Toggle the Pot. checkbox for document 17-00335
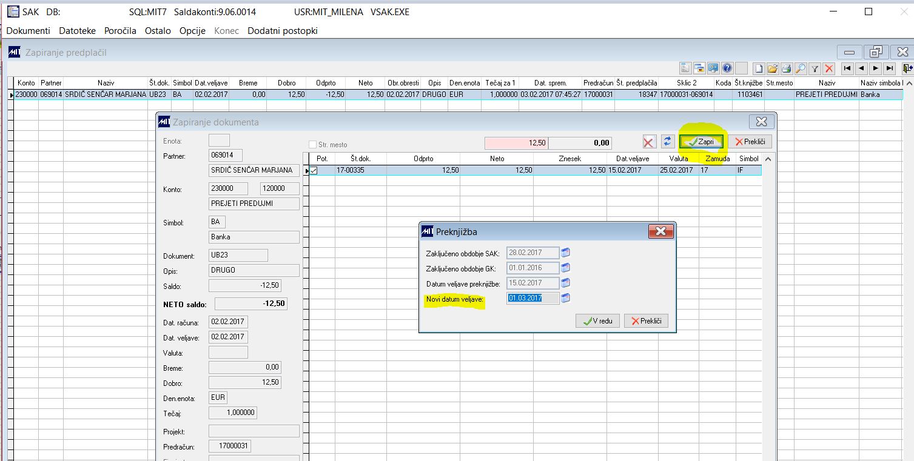This screenshot has height=461, width=914. [314, 171]
